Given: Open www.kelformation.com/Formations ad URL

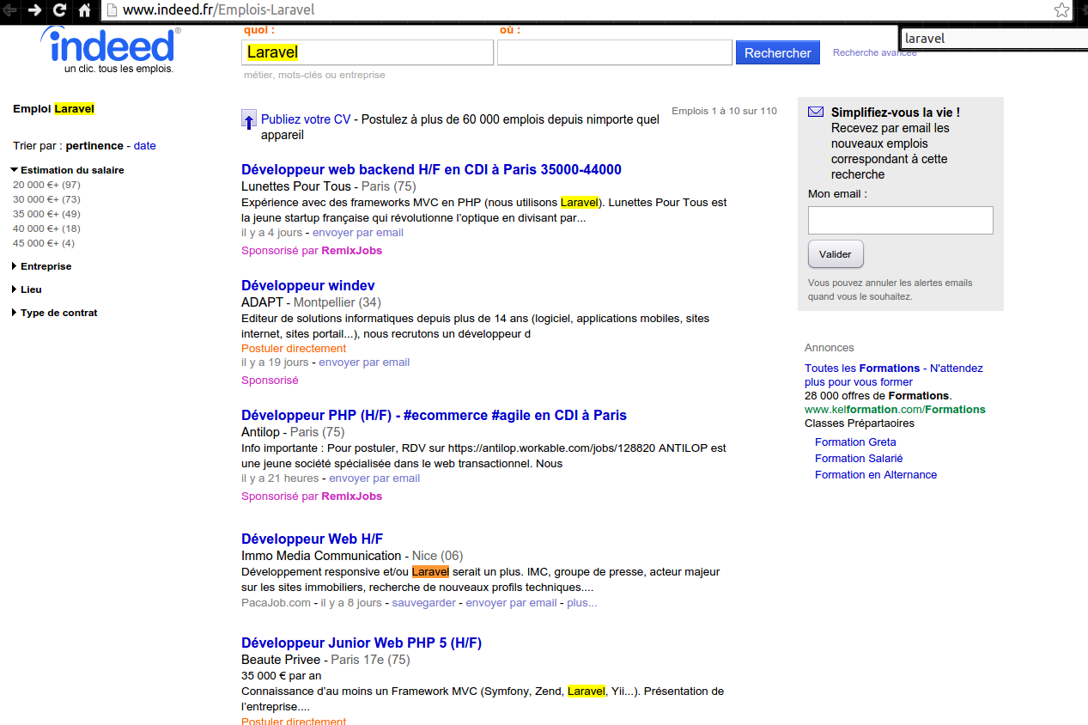Looking at the screenshot, I should (895, 410).
